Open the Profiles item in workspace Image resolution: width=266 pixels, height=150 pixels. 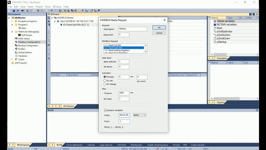(22, 49)
